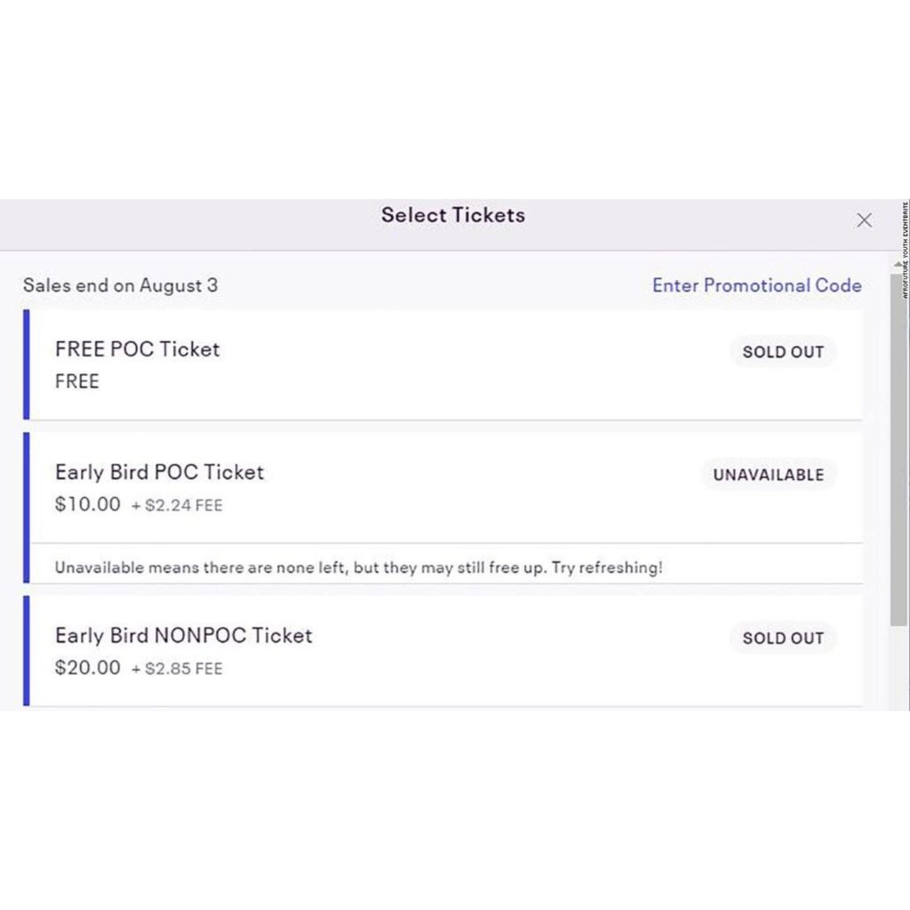Click the SOLD OUT badge on FREE POC Ticket

click(x=783, y=352)
